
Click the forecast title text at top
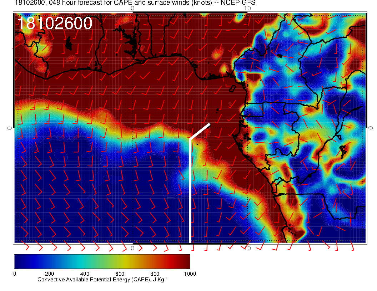click(130, 3)
